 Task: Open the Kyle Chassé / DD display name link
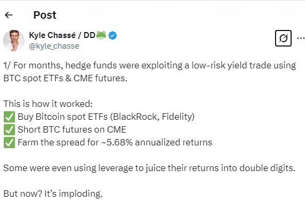coord(62,35)
